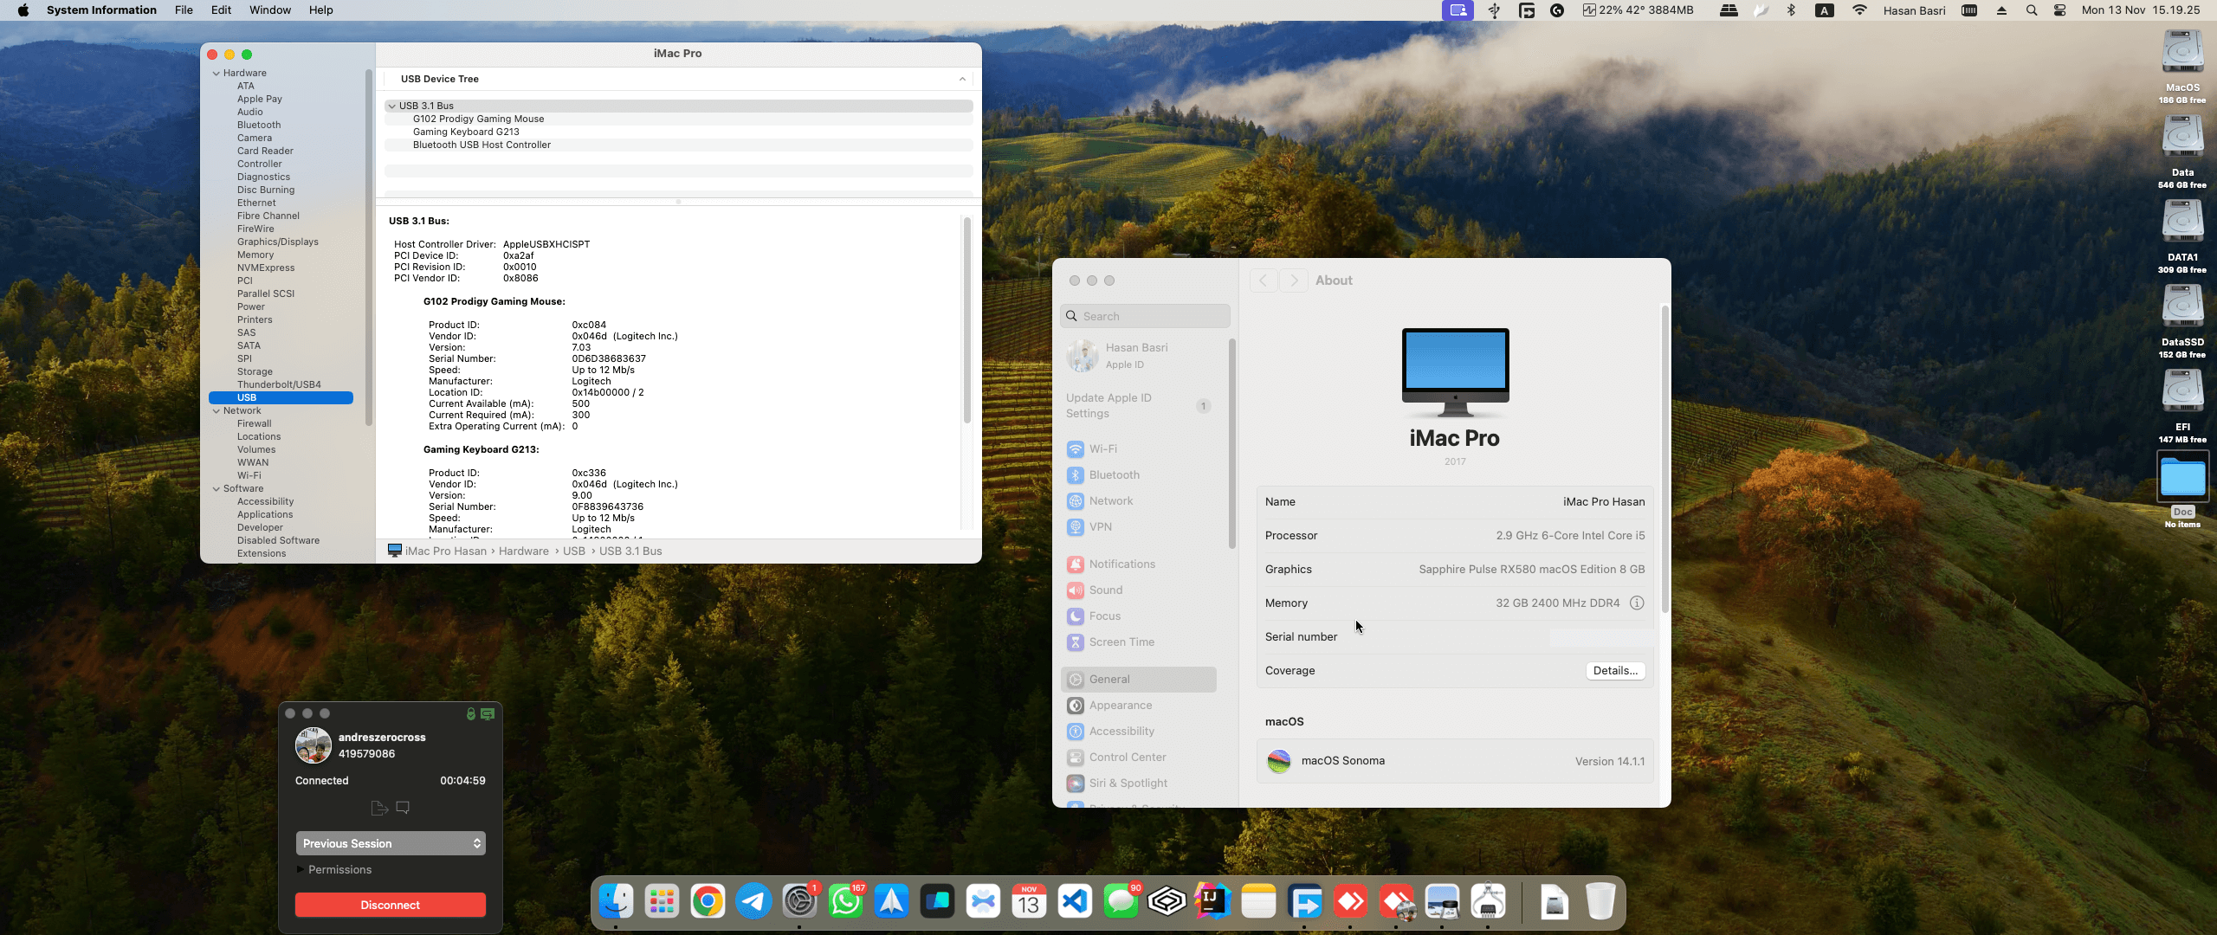Open Siri & Spotlight in Settings sidebar
Image resolution: width=2217 pixels, height=935 pixels.
tap(1139, 783)
